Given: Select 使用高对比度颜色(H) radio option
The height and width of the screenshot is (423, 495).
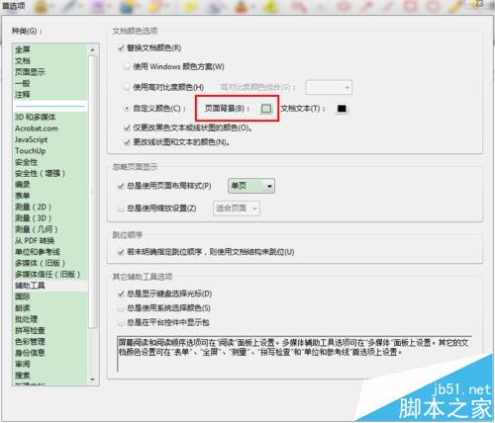Looking at the screenshot, I should pos(127,87).
